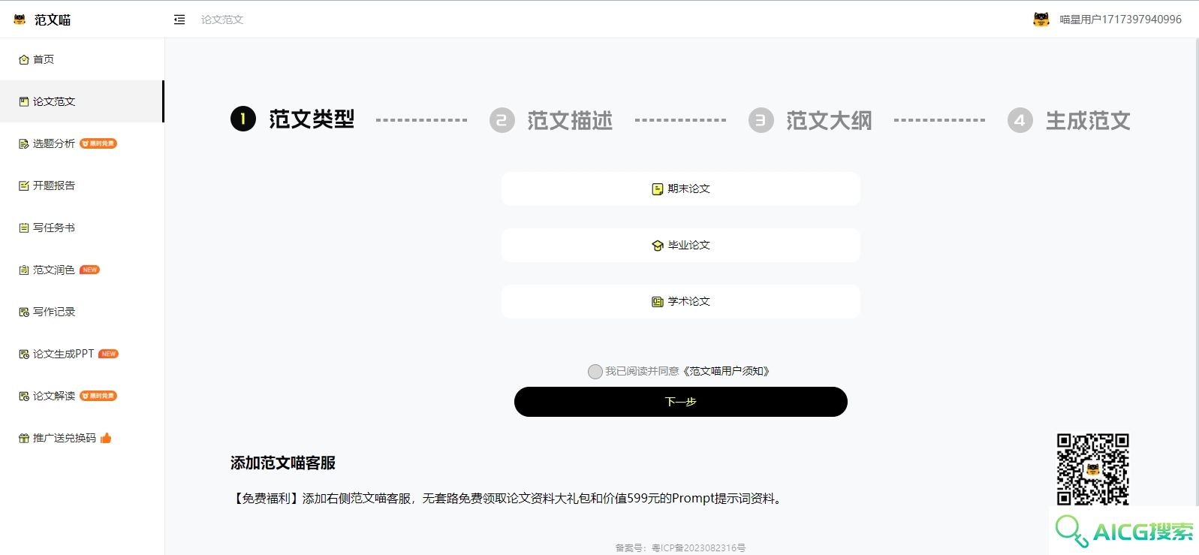
Task: Click the user avatar cat icon
Action: (x=1041, y=20)
